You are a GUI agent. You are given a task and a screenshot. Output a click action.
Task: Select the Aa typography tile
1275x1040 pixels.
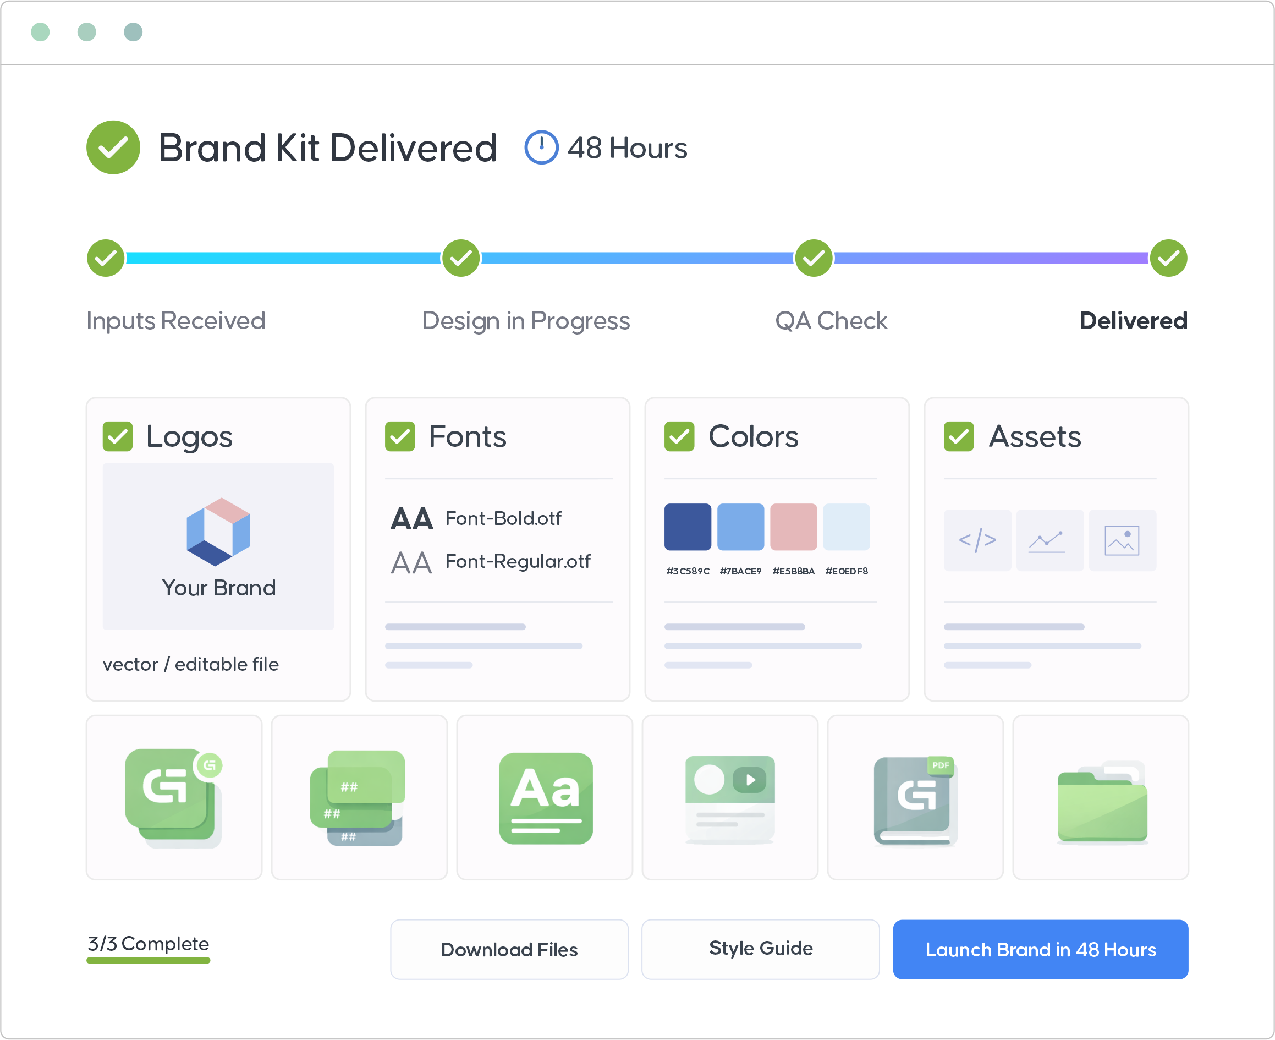pos(545,797)
